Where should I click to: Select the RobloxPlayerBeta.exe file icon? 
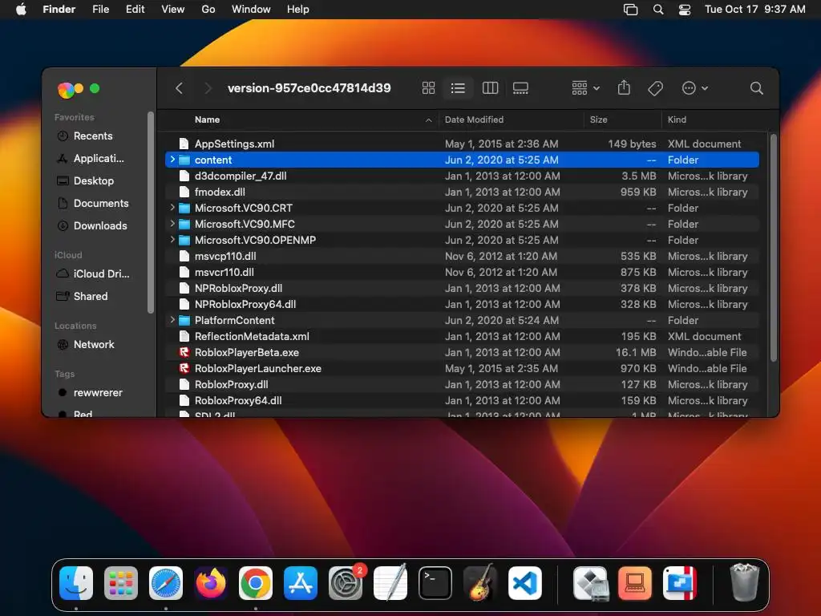[x=184, y=352]
